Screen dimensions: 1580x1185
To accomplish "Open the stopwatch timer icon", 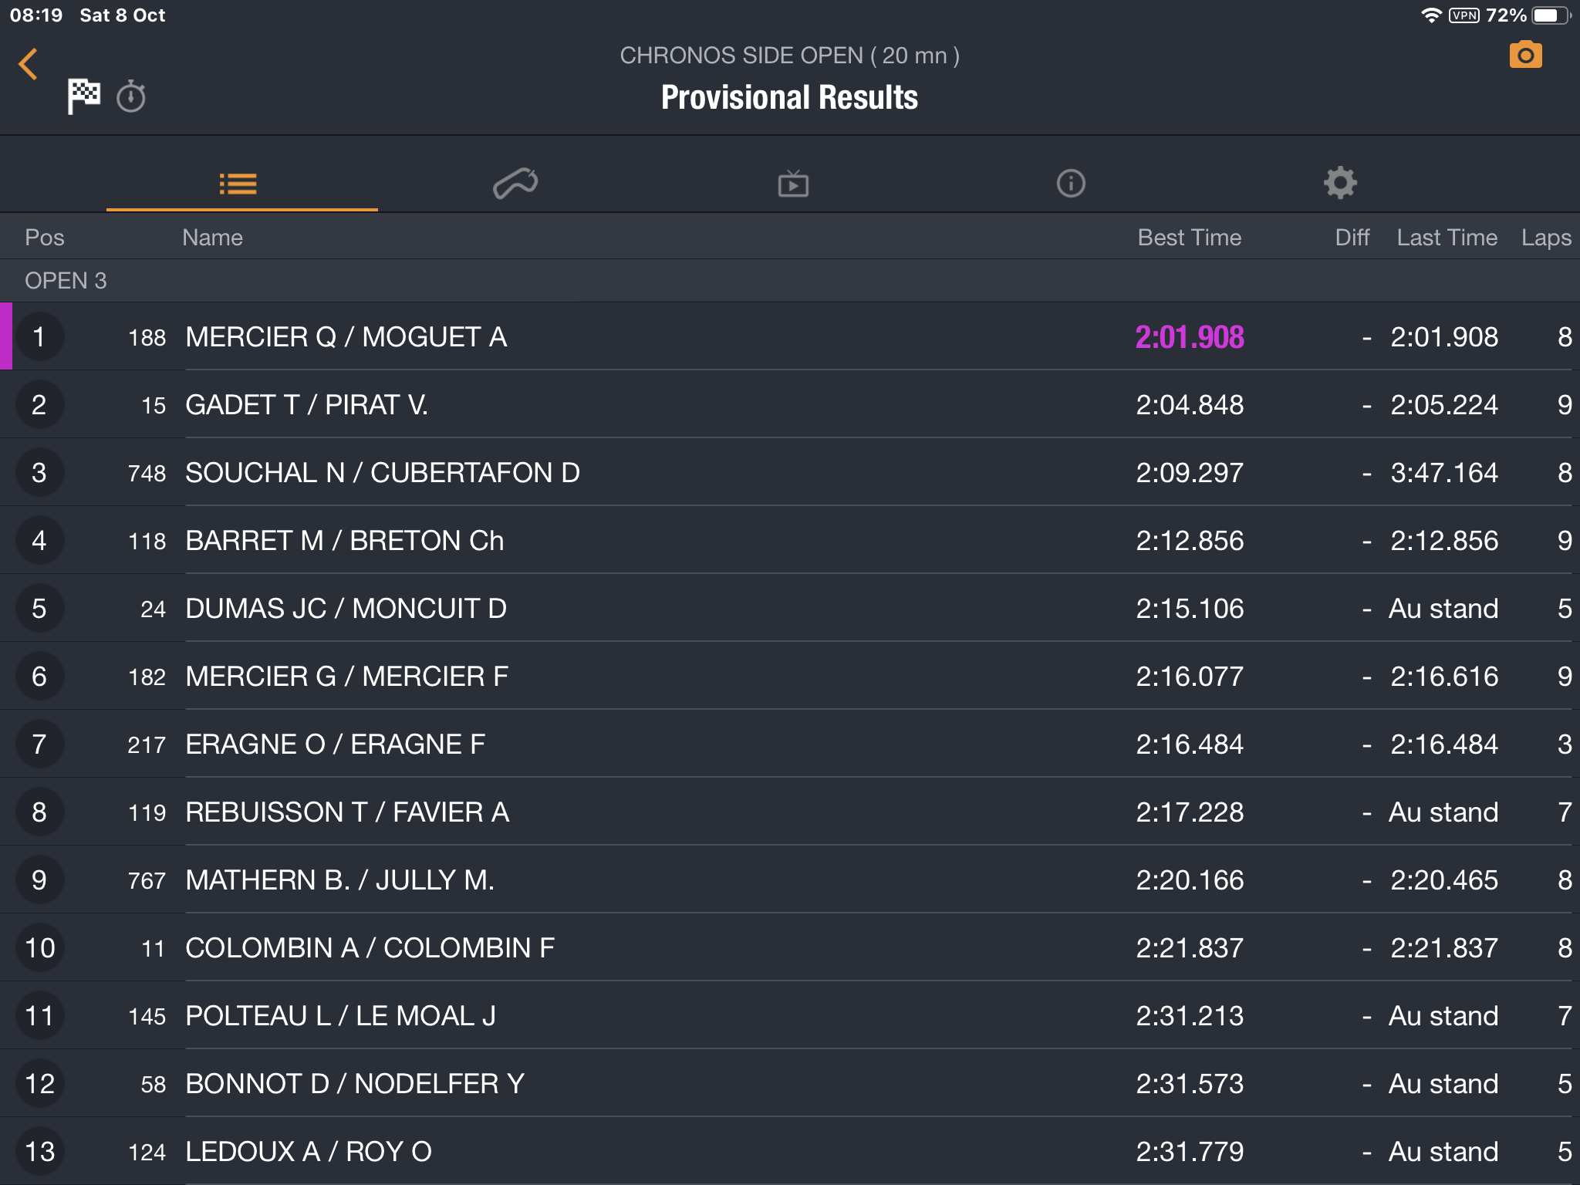I will pyautogui.click(x=131, y=96).
